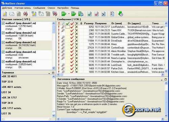Click the red-check document toolbar icon
This screenshot has width=169, height=122.
coord(97,14)
